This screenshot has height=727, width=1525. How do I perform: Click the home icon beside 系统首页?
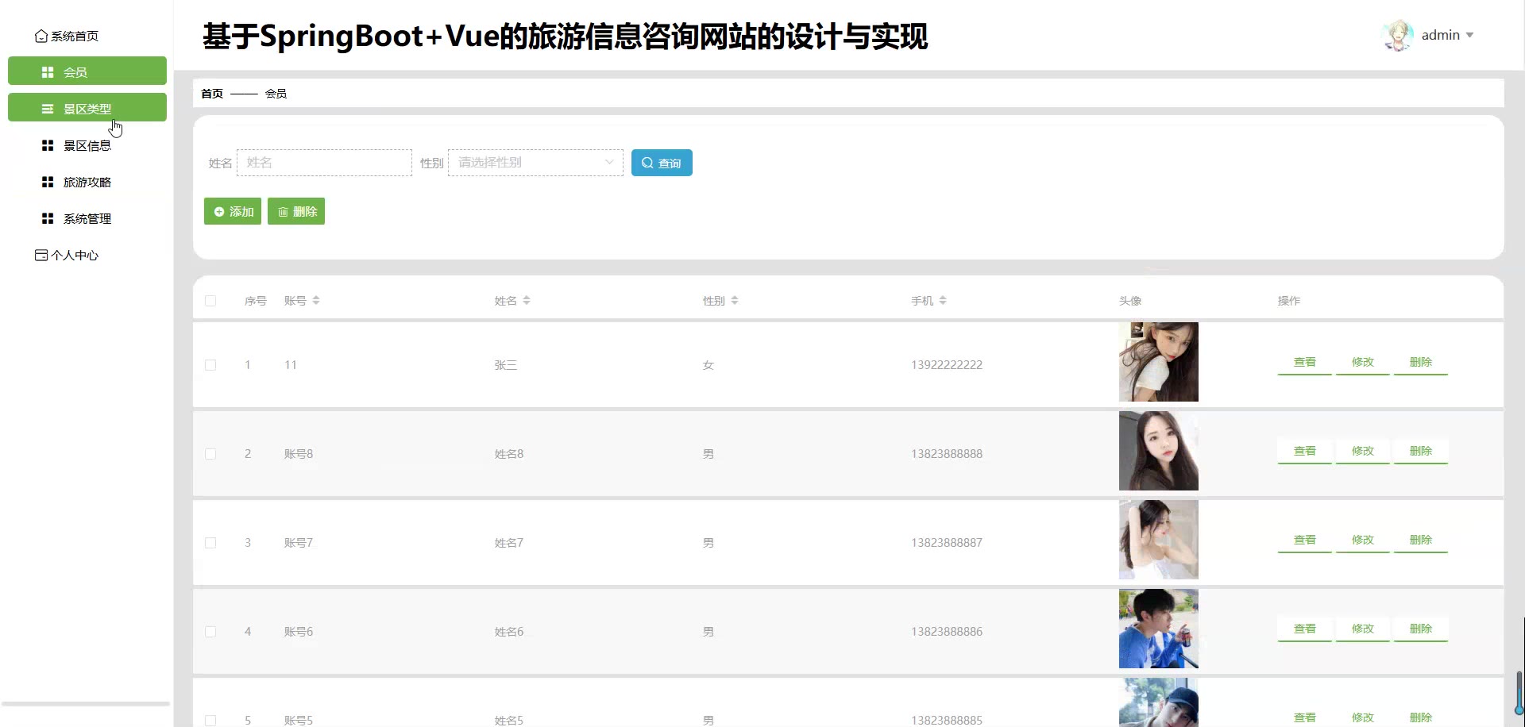click(41, 37)
